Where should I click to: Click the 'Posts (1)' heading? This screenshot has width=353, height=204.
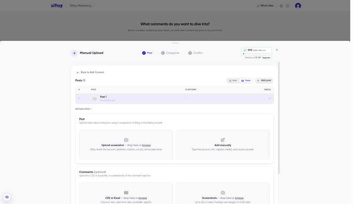80,80
